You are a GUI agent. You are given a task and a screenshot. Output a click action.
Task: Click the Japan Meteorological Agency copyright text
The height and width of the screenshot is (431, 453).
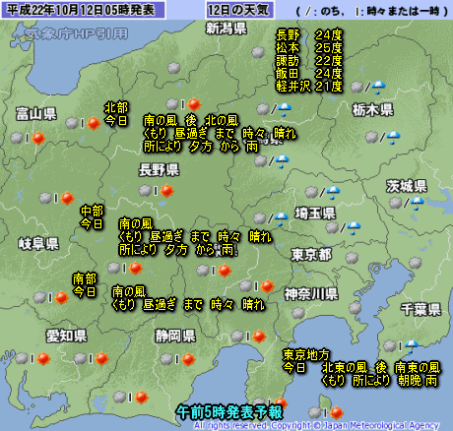(317, 425)
